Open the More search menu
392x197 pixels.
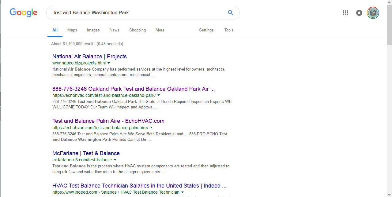pyautogui.click(x=160, y=30)
